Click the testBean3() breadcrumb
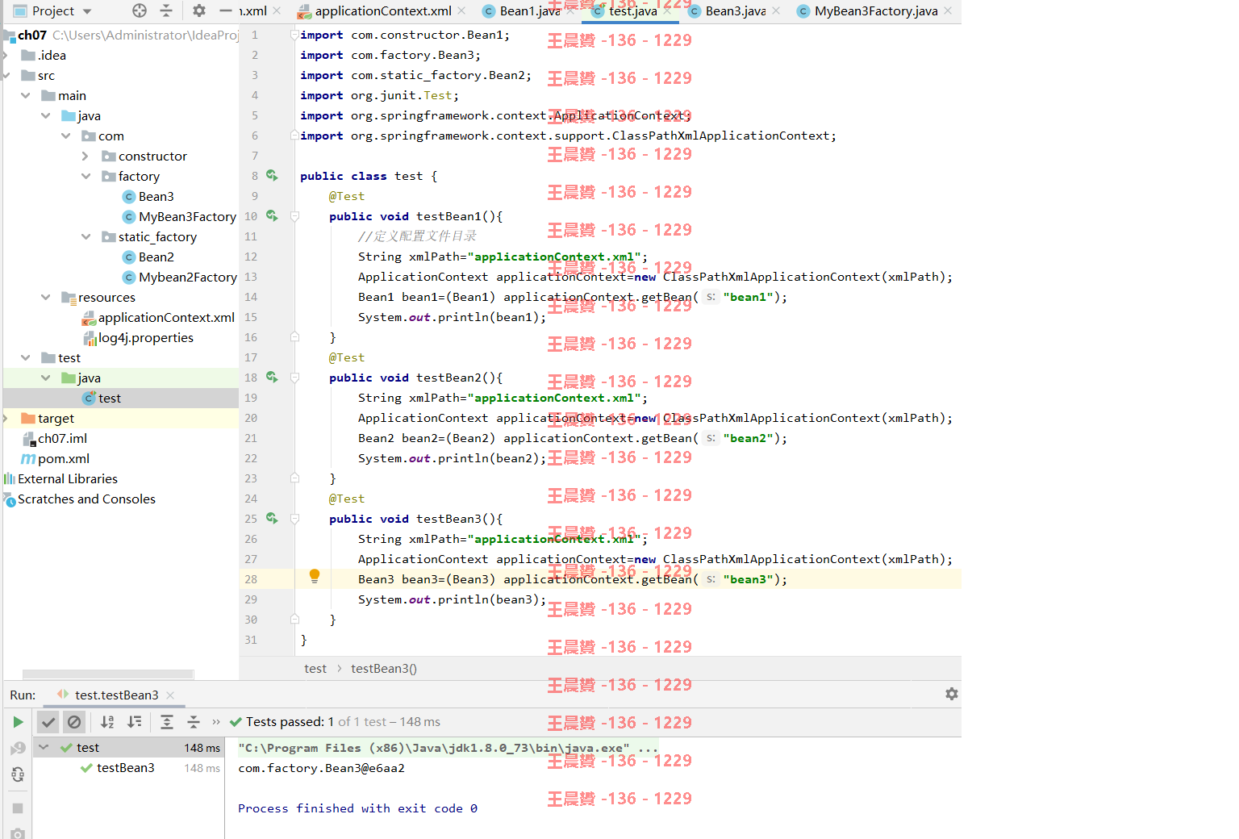Image resolution: width=1239 pixels, height=839 pixels. [384, 668]
